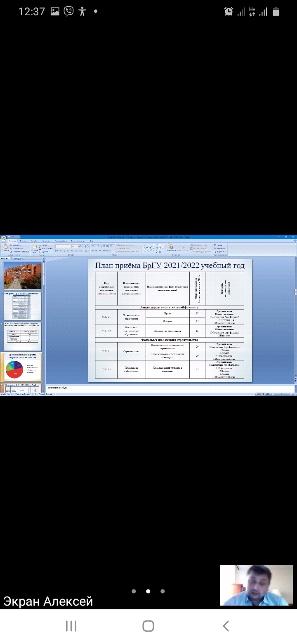
Task: Click the Create slide (Создать слайд) button
Action: pos(34,248)
